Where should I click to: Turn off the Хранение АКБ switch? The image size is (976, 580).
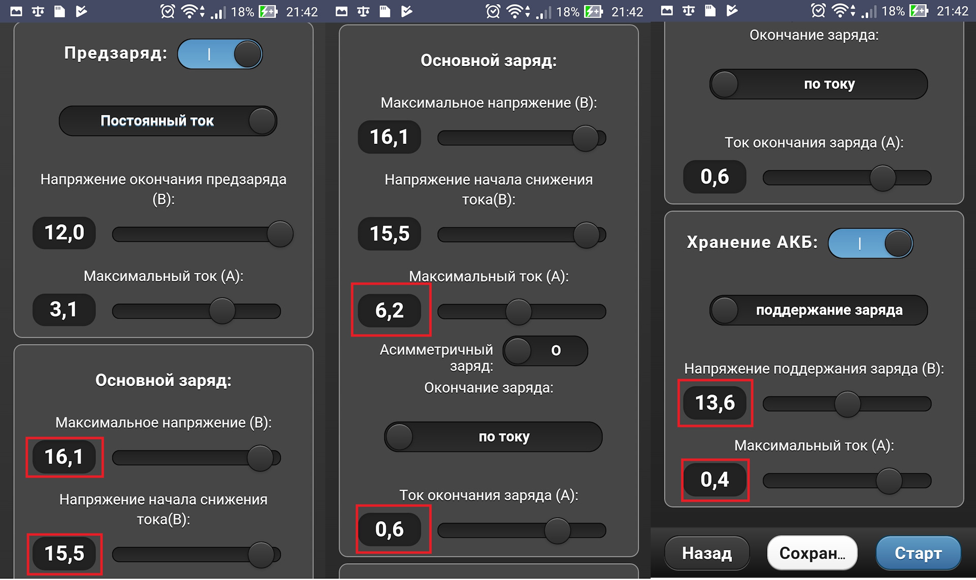pos(870,243)
